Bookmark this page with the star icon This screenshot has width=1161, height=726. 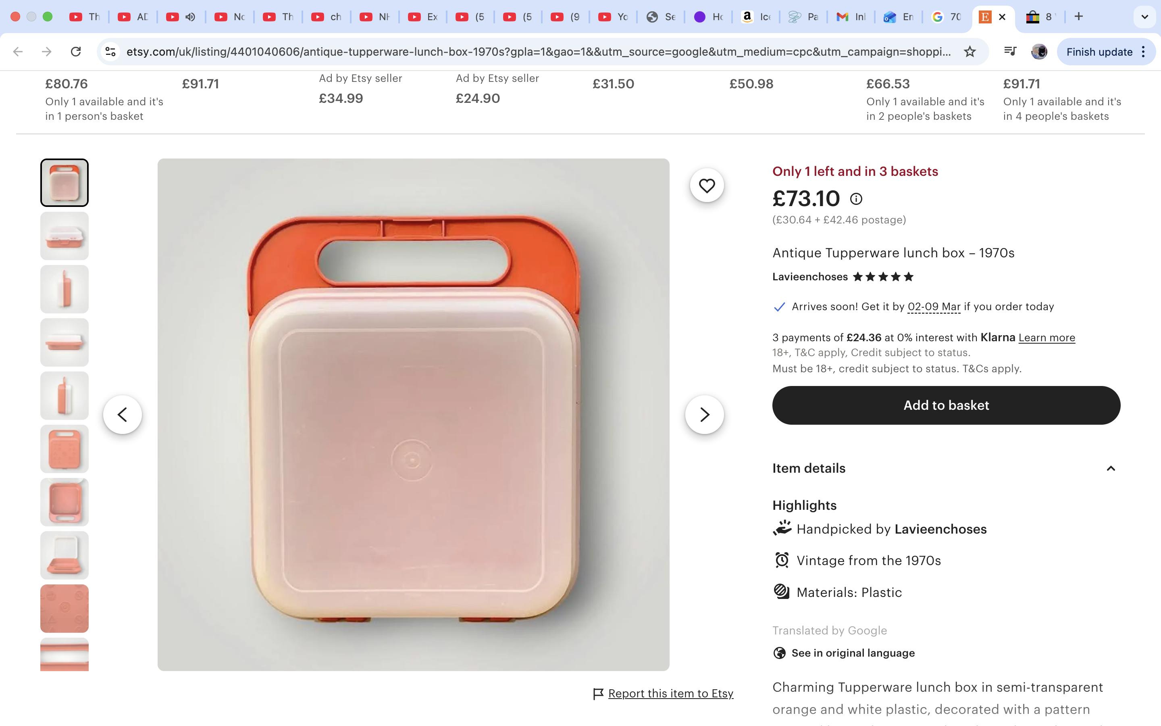click(x=970, y=52)
